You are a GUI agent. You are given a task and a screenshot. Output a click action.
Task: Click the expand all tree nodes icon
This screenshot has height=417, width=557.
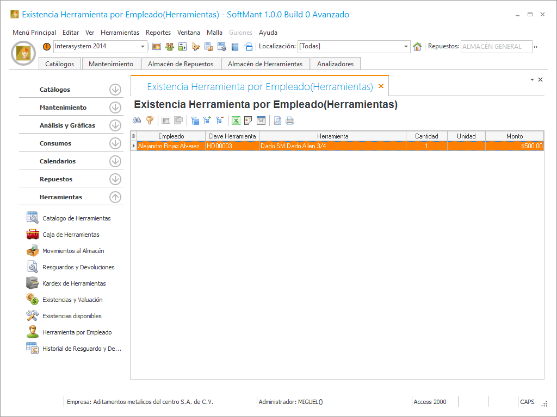click(207, 121)
